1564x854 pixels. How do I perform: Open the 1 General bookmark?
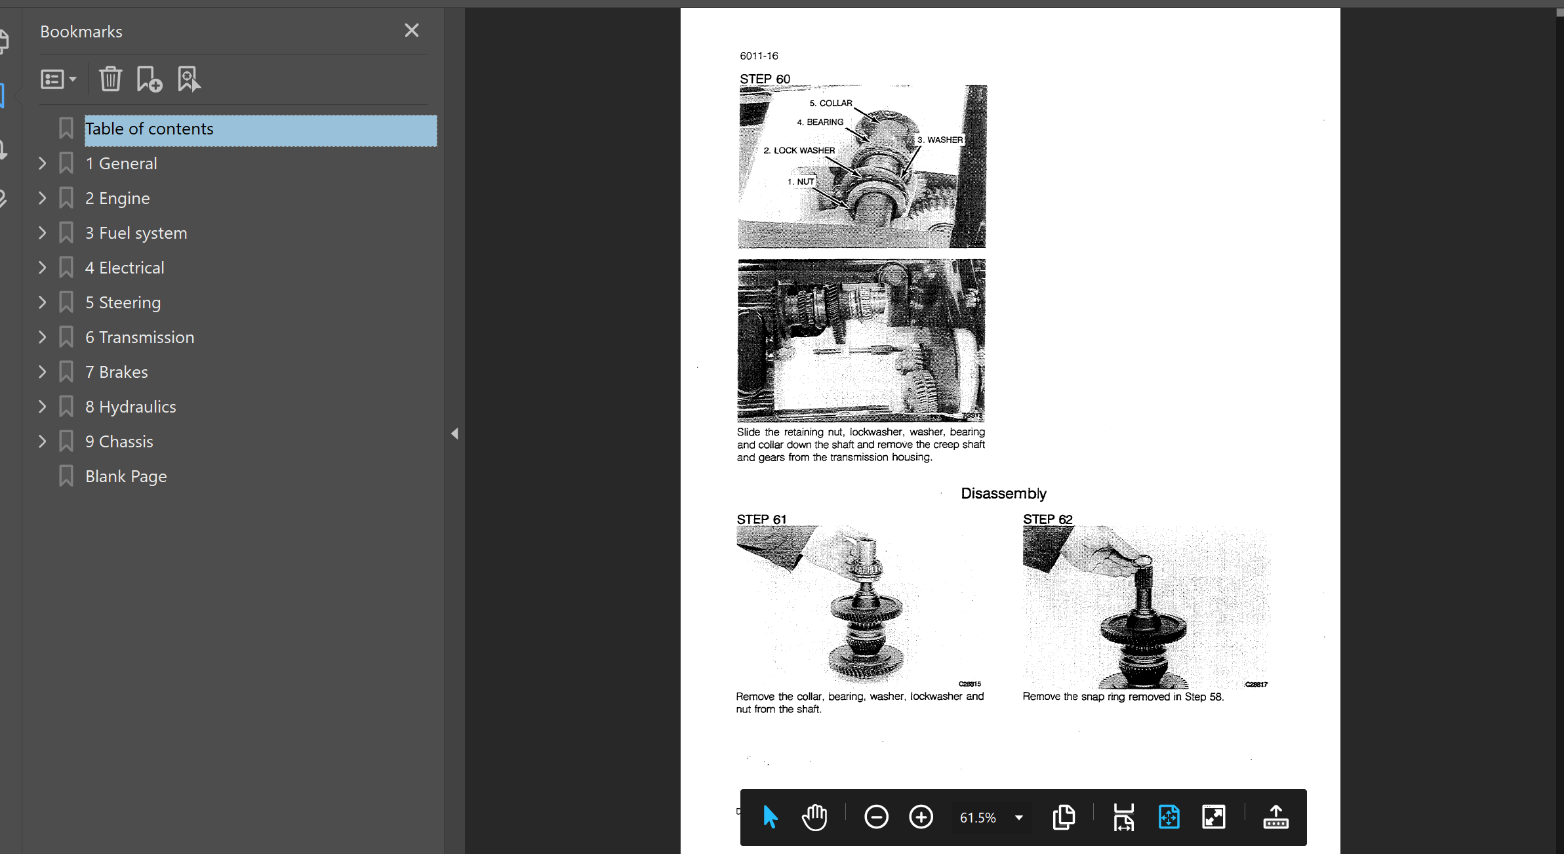[x=121, y=163]
